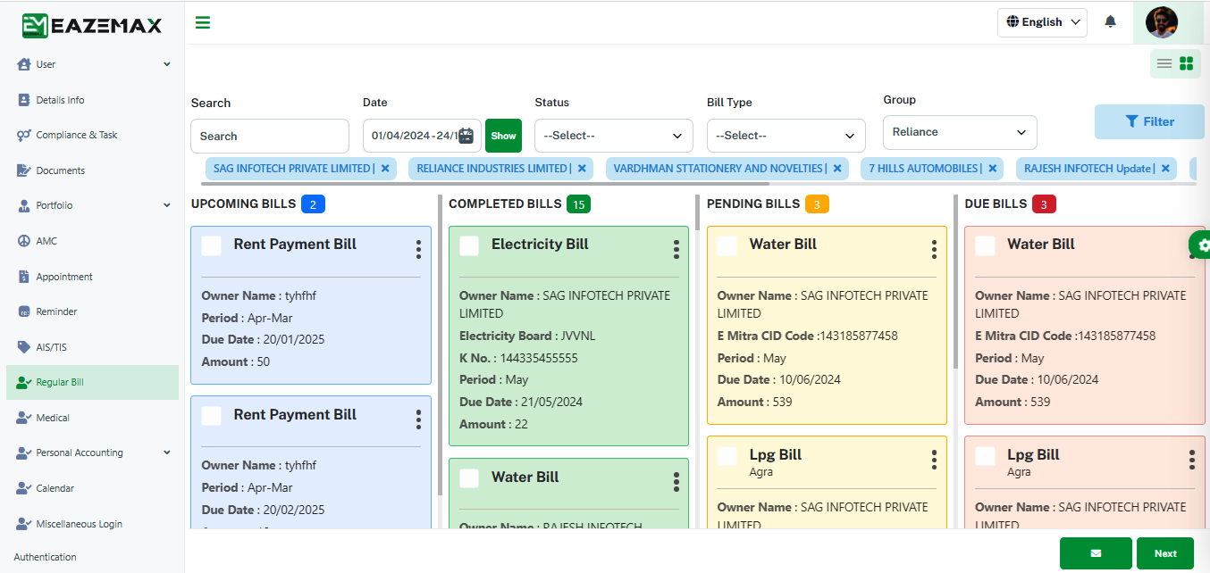Remove VARDHMAN STTATIONERY AND NOVELTIES tag
The height and width of the screenshot is (573, 1210).
tap(837, 168)
